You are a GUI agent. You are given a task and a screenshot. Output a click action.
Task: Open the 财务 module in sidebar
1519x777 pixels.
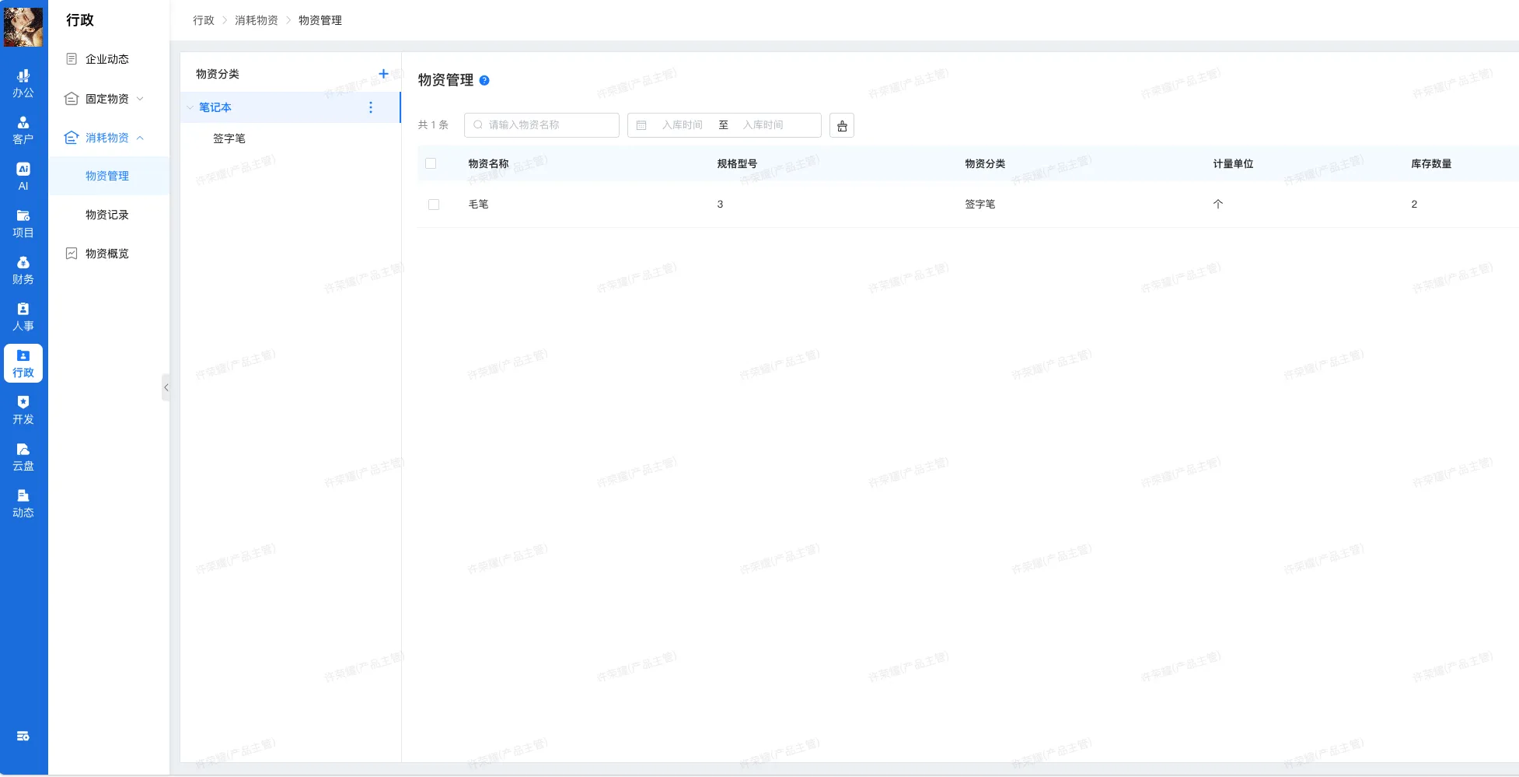[x=23, y=271]
